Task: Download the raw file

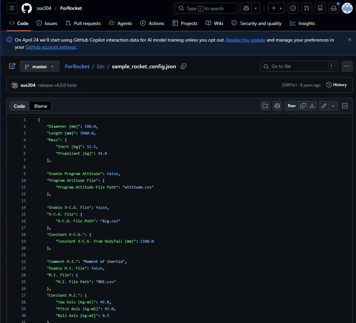Action: [x=312, y=106]
